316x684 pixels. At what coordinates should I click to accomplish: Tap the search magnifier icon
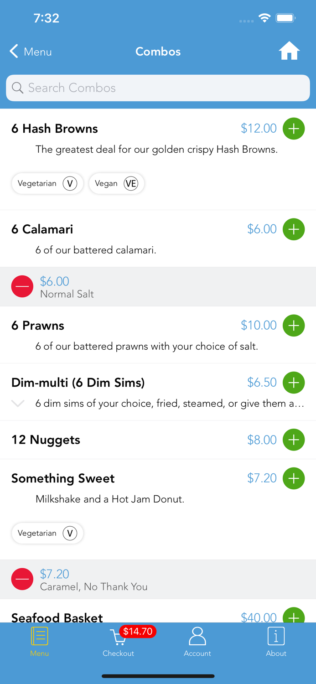[x=18, y=88]
